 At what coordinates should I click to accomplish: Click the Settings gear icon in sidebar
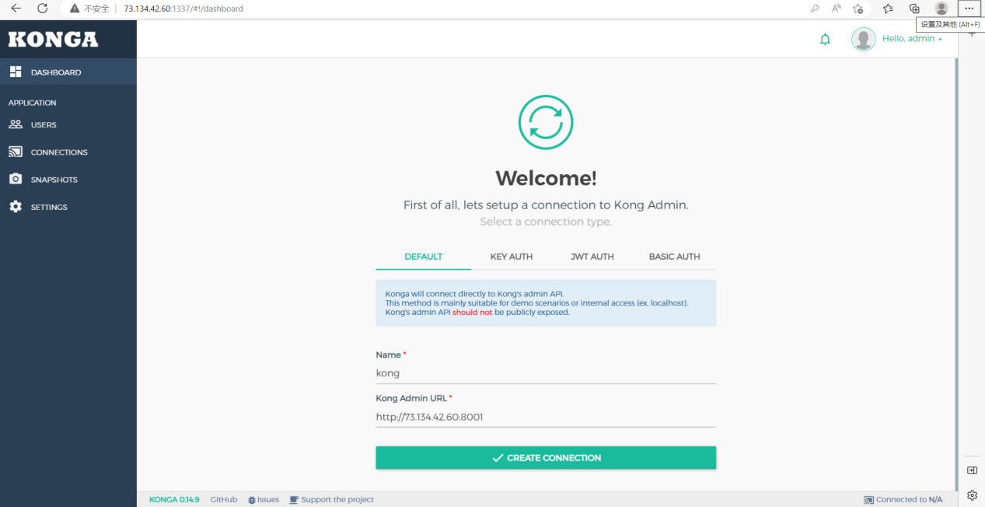tap(16, 207)
